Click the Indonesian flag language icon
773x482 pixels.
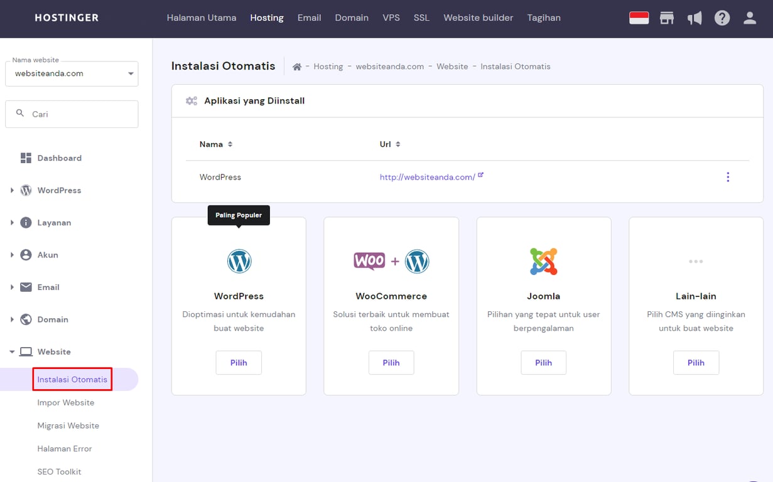point(639,18)
